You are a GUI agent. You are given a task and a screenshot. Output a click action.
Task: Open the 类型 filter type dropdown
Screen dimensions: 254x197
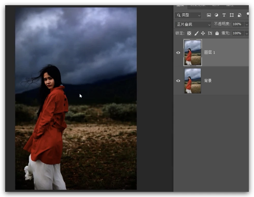pyautogui.click(x=188, y=15)
